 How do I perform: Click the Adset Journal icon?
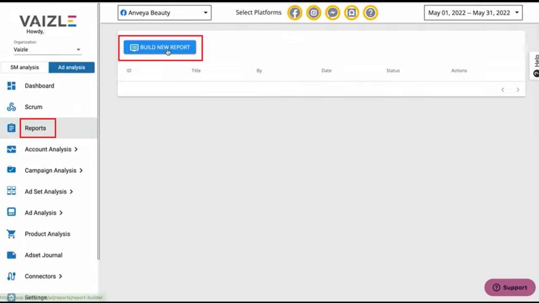[12, 255]
